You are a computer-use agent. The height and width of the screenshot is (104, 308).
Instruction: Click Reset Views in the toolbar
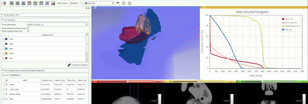(62, 3)
